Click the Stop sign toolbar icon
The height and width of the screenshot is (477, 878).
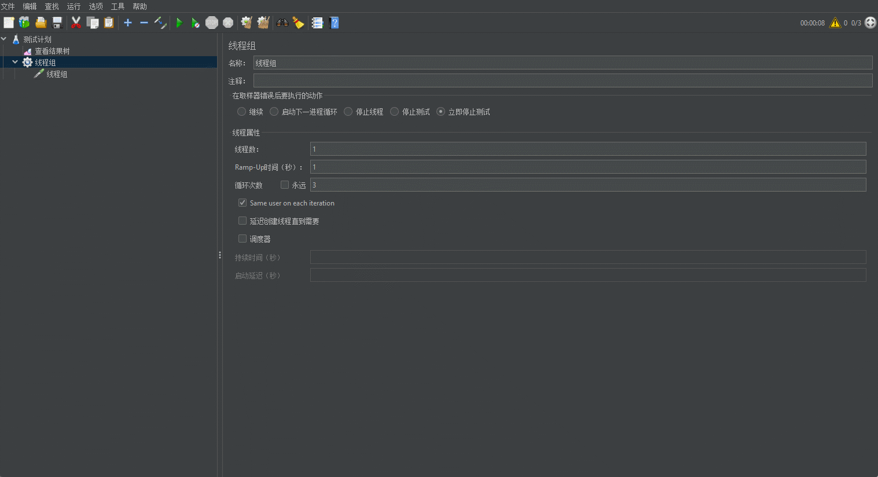[x=212, y=23]
